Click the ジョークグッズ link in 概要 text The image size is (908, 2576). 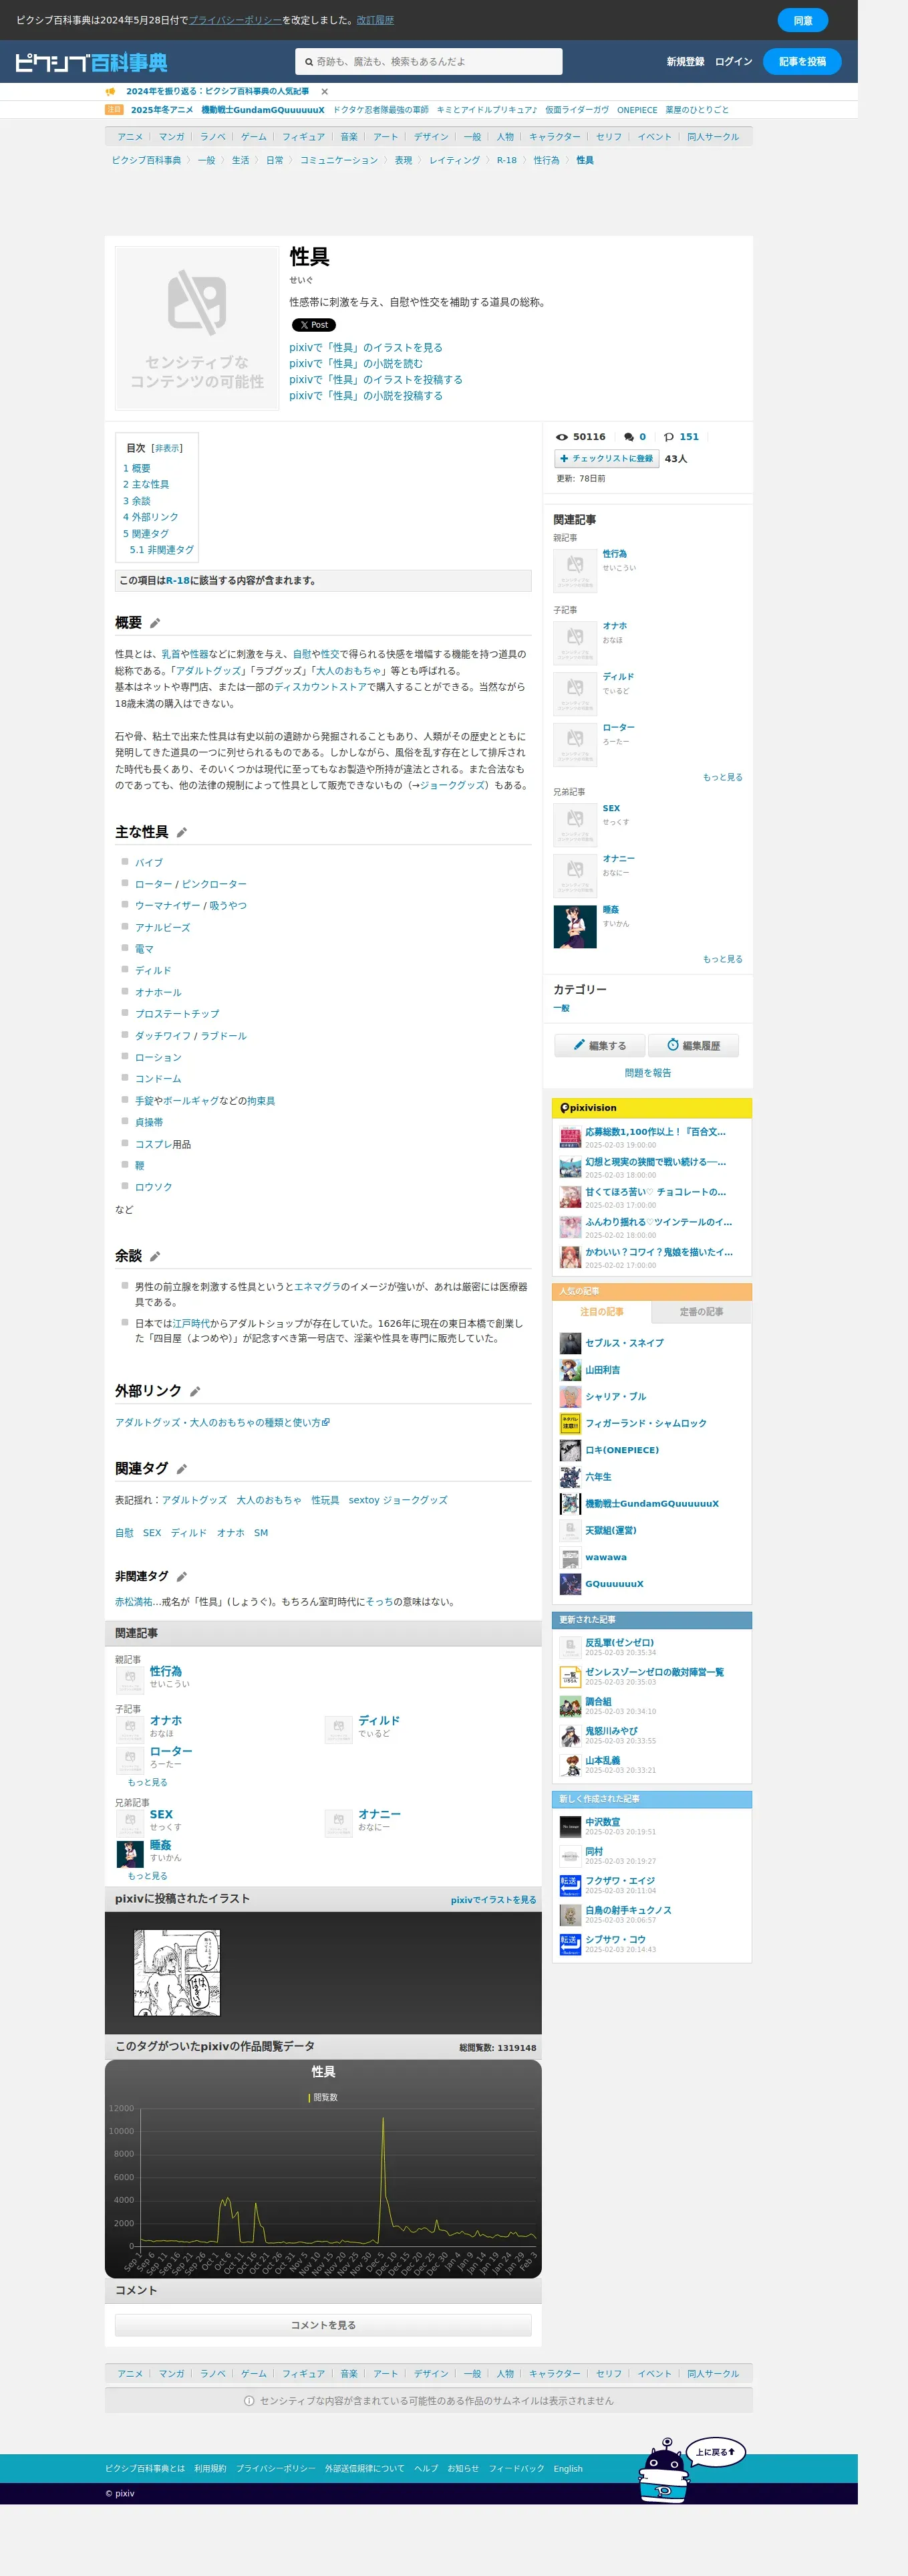pos(452,785)
